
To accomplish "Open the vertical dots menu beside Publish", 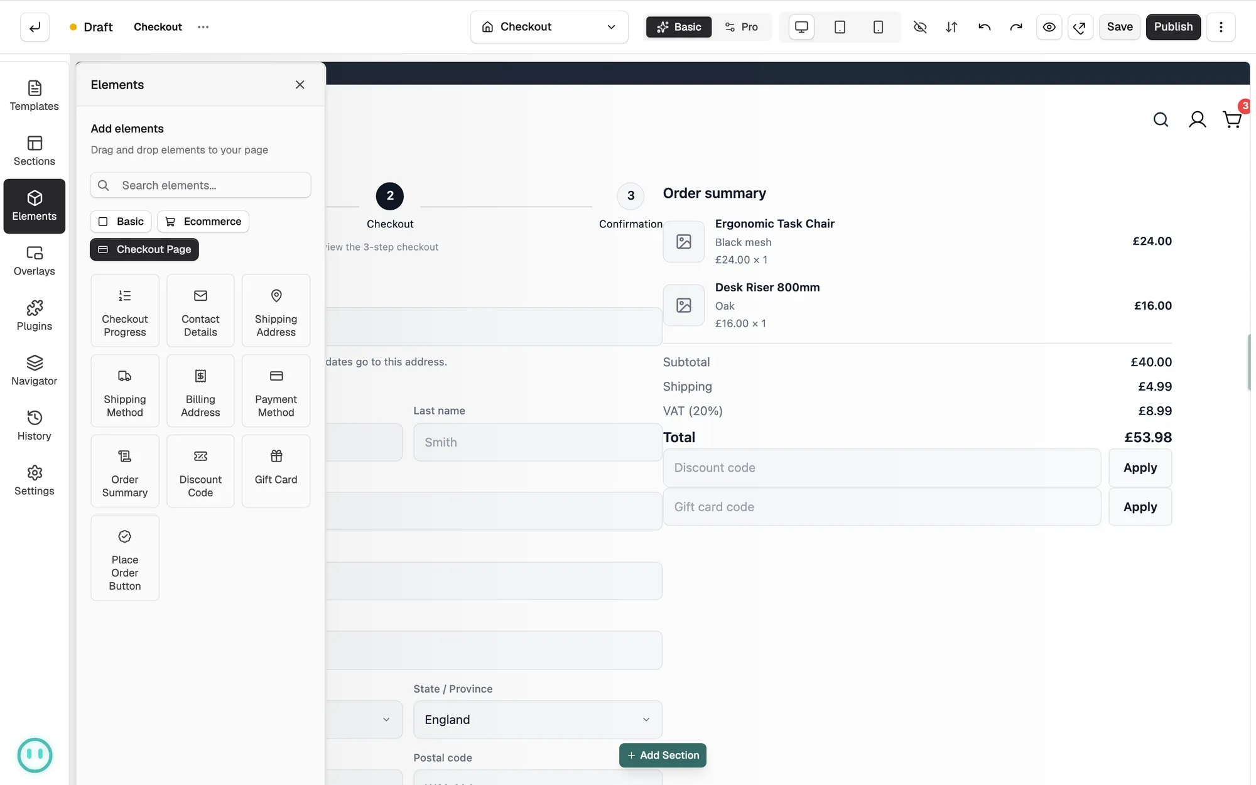I will point(1221,27).
